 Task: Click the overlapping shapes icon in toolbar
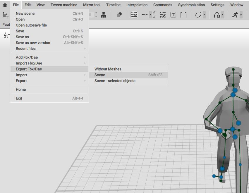point(119,15)
